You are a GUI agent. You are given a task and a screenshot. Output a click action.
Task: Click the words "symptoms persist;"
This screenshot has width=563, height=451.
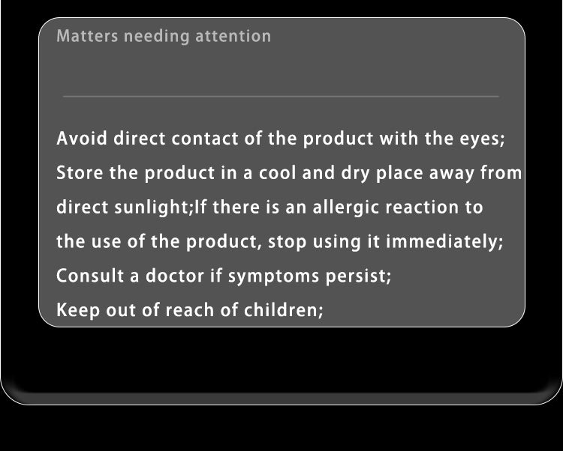coord(309,277)
